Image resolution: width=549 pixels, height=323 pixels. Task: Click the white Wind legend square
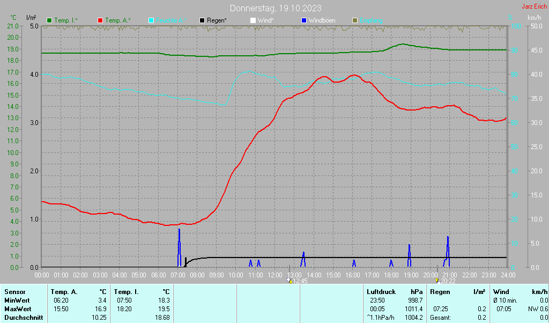click(253, 20)
